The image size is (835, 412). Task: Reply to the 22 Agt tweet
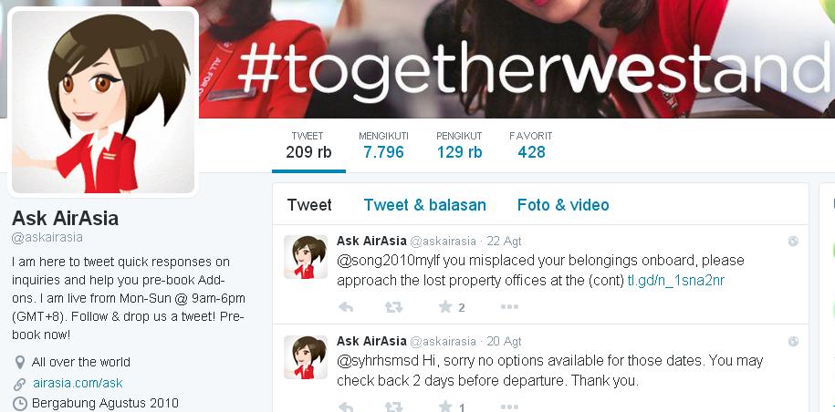click(x=346, y=307)
